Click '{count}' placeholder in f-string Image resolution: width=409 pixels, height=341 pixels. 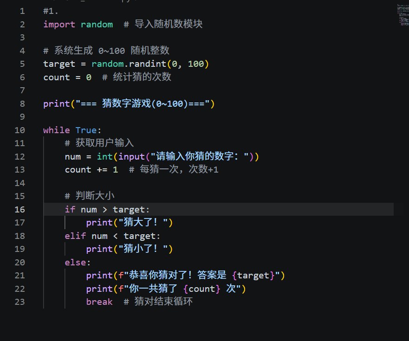202,289
